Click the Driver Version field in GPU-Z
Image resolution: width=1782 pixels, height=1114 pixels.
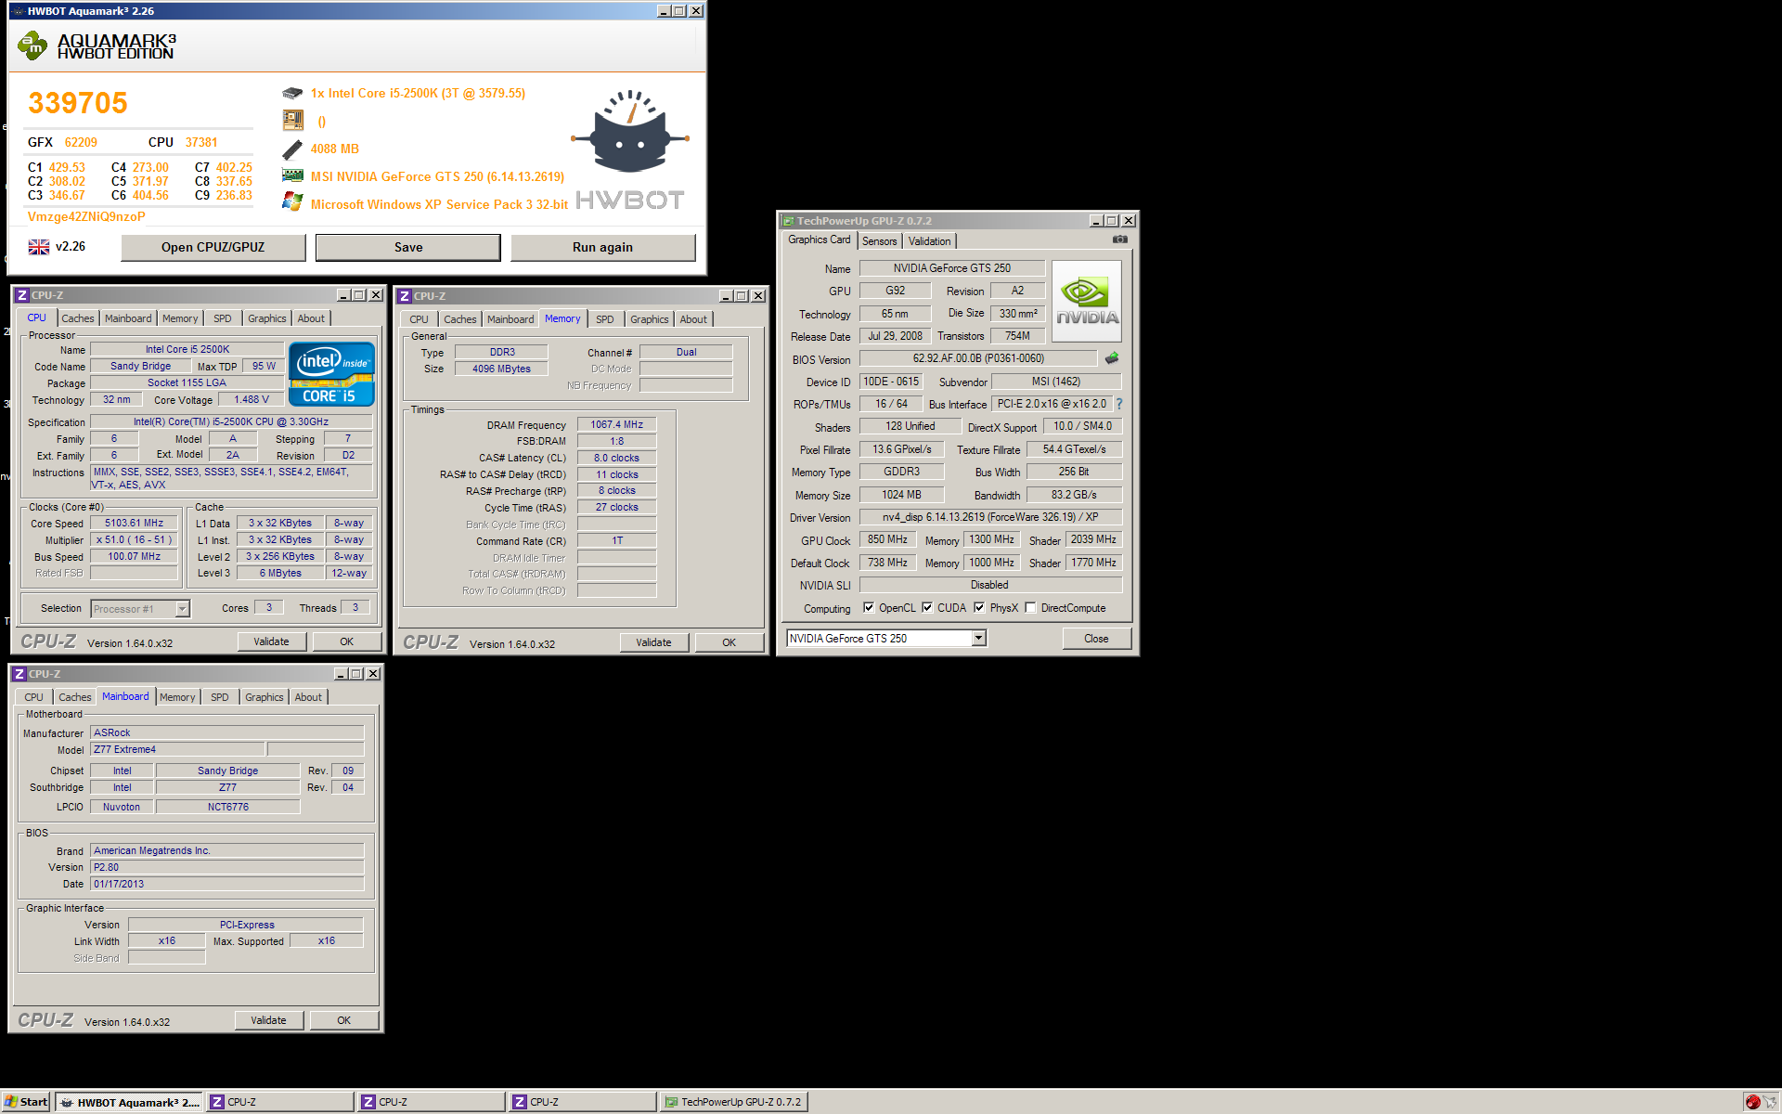(x=990, y=517)
